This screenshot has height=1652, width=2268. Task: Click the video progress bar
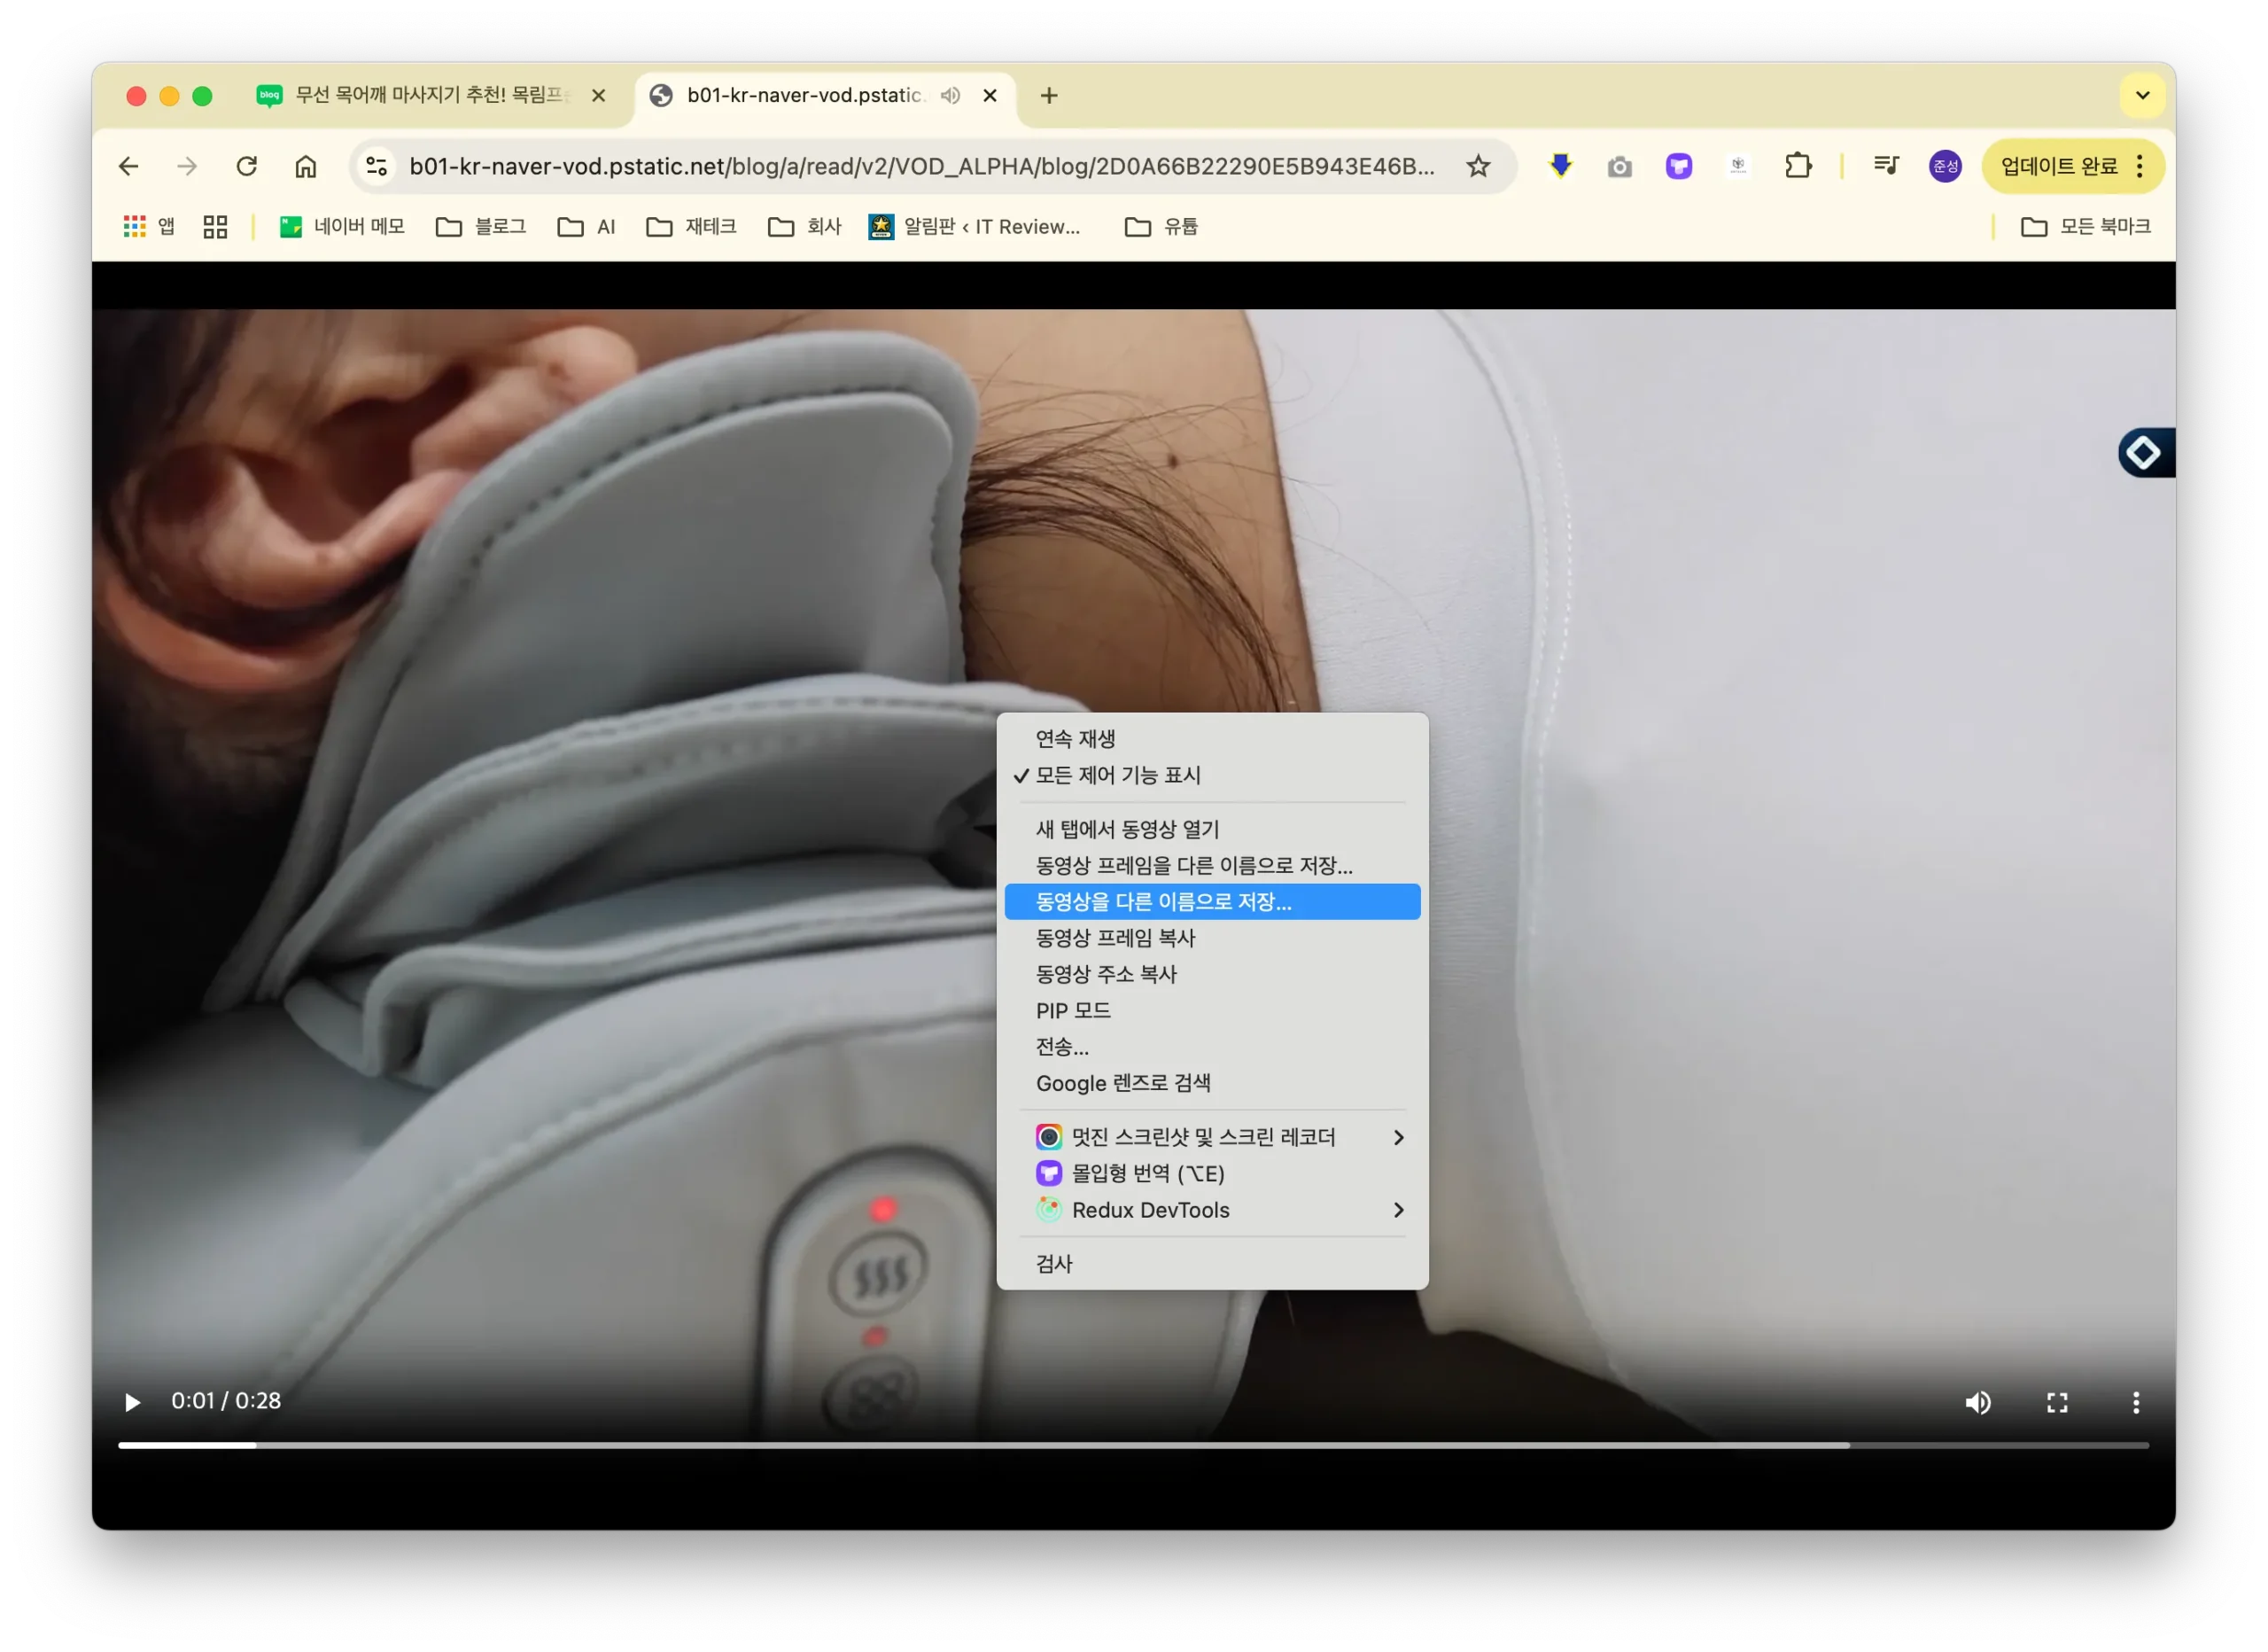1132,1445
